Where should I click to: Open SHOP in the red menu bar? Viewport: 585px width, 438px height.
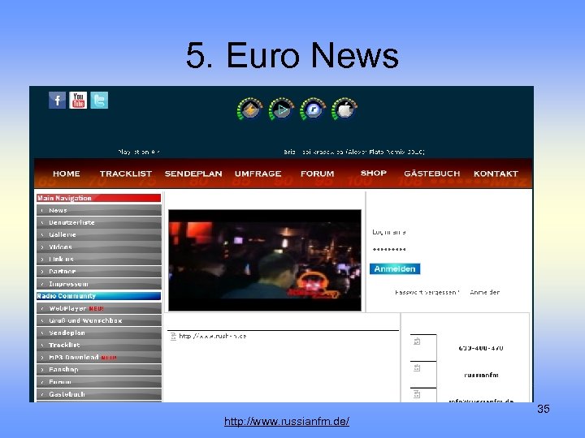tap(374, 173)
